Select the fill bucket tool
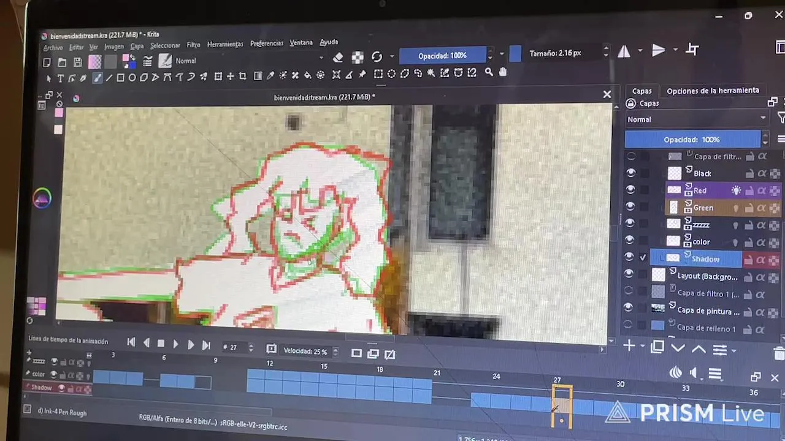The width and height of the screenshot is (785, 441). point(308,75)
